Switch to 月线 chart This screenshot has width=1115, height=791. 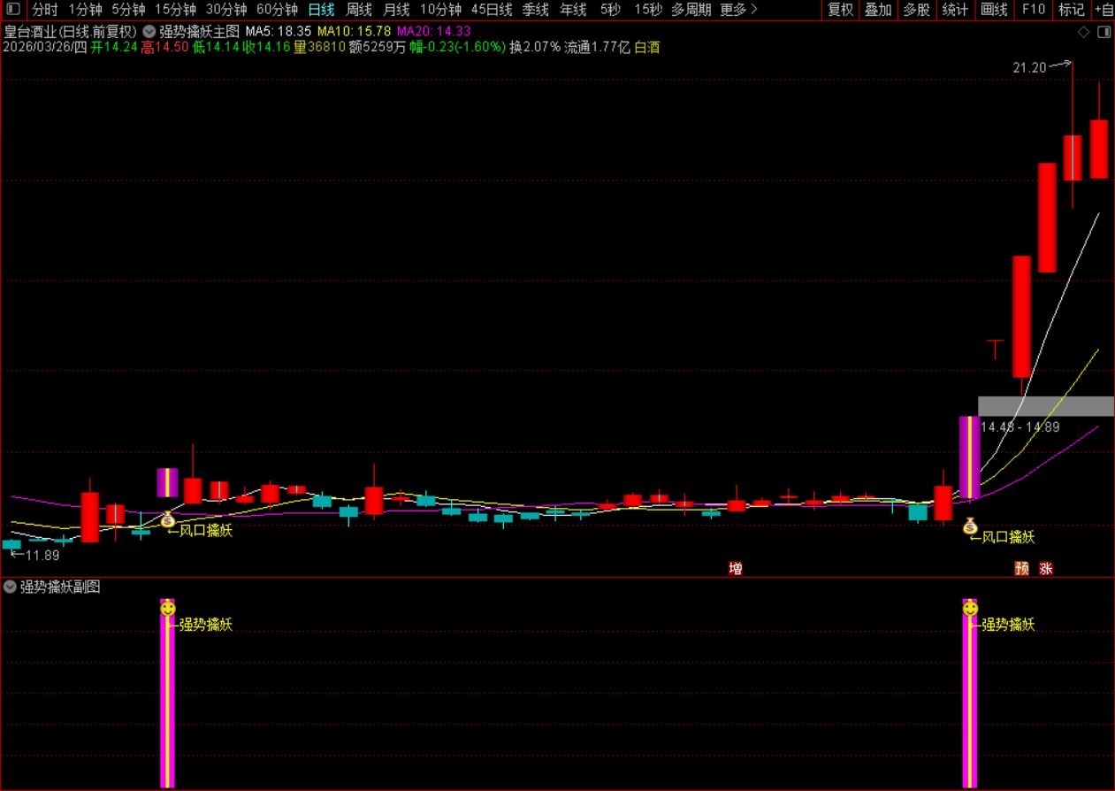tap(397, 10)
